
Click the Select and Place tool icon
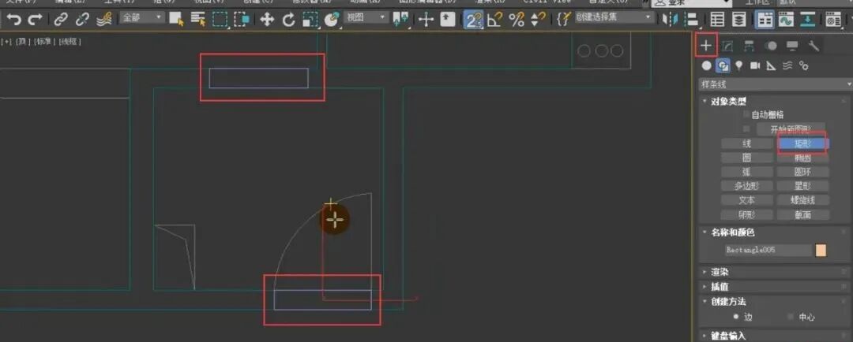(331, 20)
